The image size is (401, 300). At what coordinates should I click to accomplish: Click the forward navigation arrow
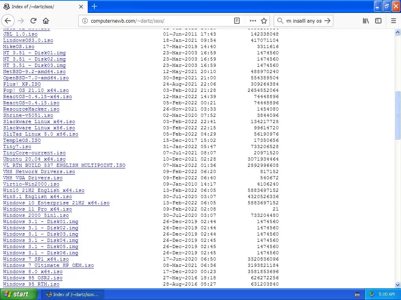[21, 21]
